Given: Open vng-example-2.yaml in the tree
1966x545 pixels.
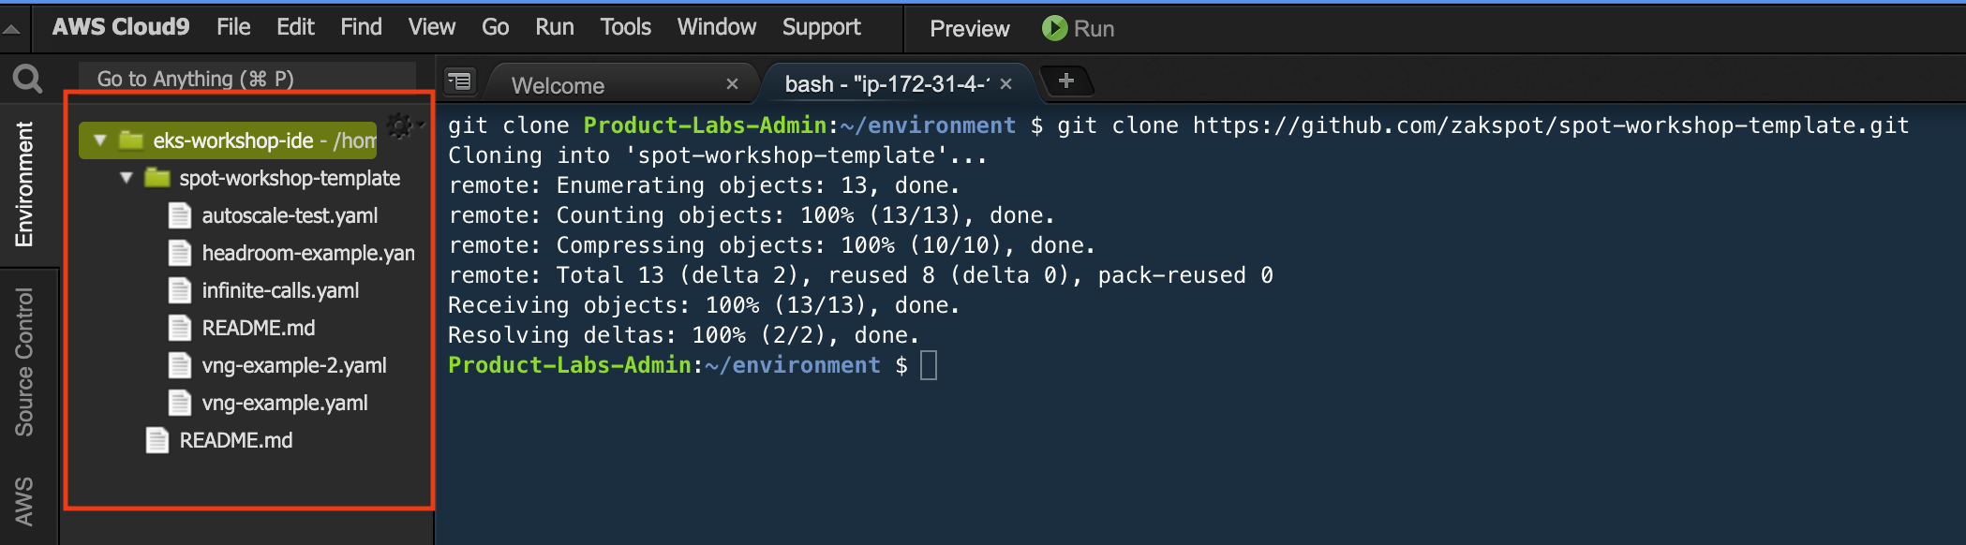Looking at the screenshot, I should pos(294,365).
